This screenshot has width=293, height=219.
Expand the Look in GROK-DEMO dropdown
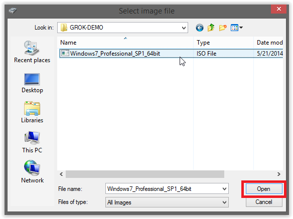[x=184, y=28]
